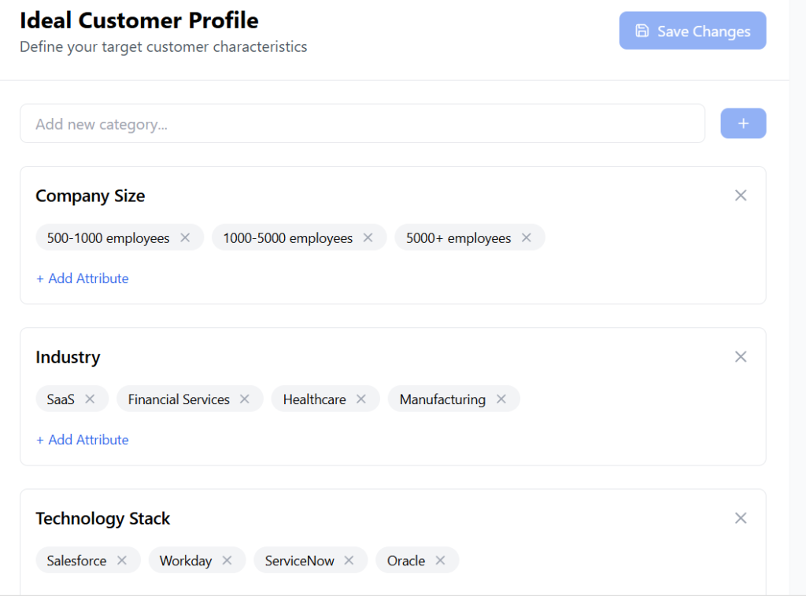Click the plus button to add category
The width and height of the screenshot is (806, 596).
tap(743, 123)
